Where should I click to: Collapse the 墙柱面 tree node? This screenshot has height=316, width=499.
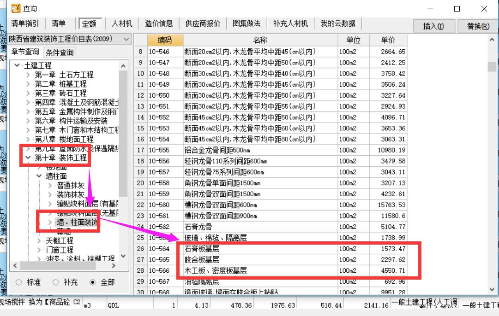point(39,176)
